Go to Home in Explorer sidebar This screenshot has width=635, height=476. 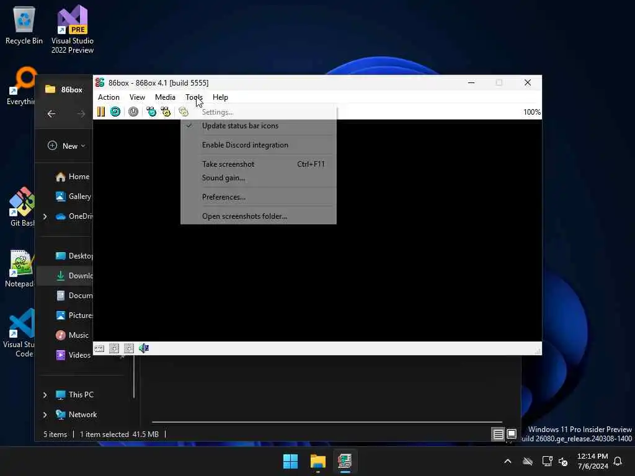coord(73,177)
